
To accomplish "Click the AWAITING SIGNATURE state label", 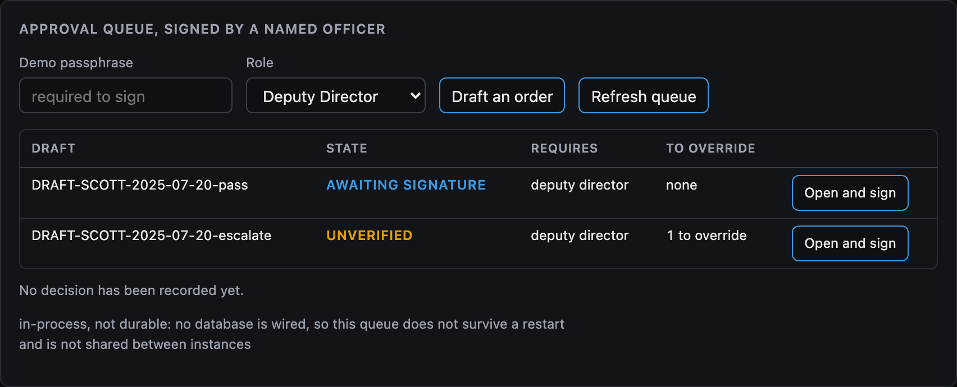I will [x=406, y=185].
